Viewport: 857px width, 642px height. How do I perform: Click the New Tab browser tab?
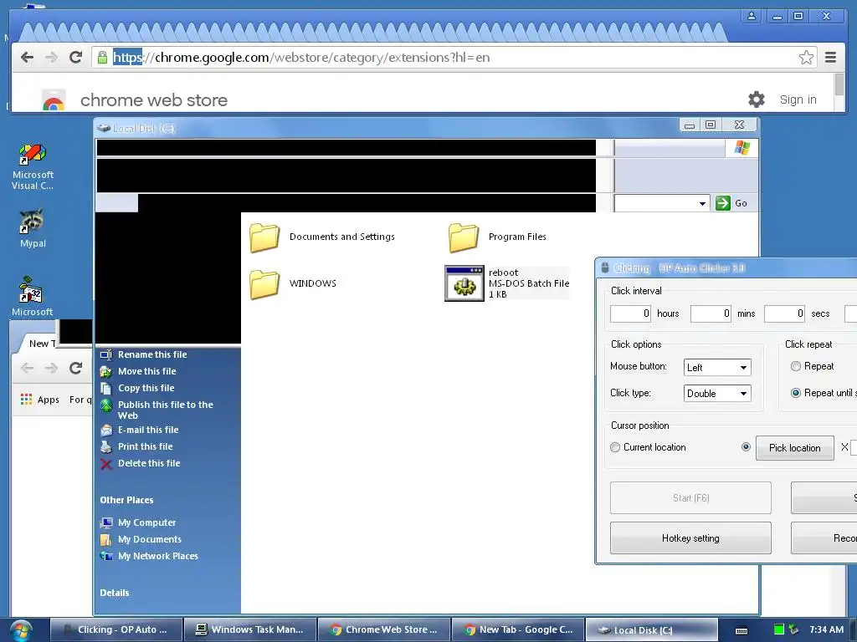click(39, 344)
